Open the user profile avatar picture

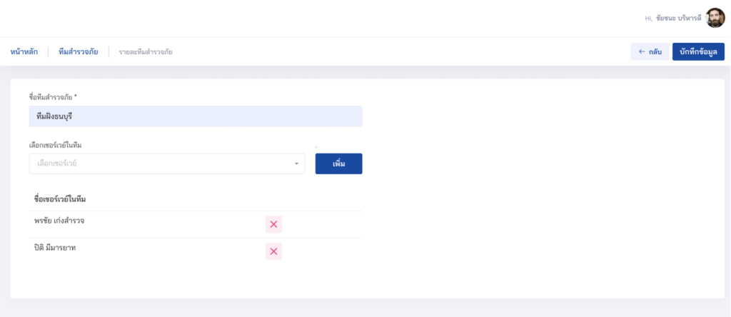[x=715, y=18]
